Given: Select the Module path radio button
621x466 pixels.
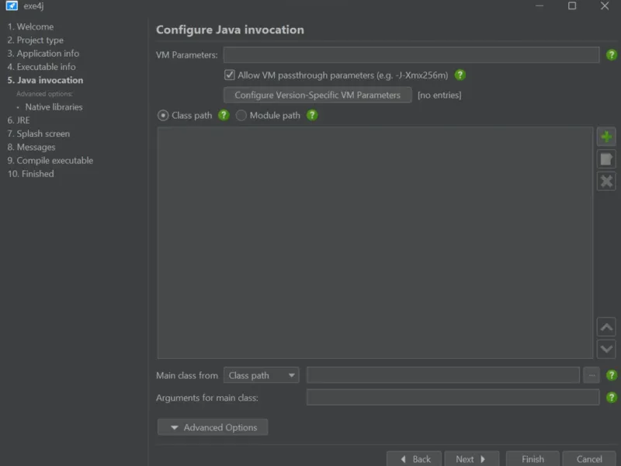Looking at the screenshot, I should pos(241,115).
